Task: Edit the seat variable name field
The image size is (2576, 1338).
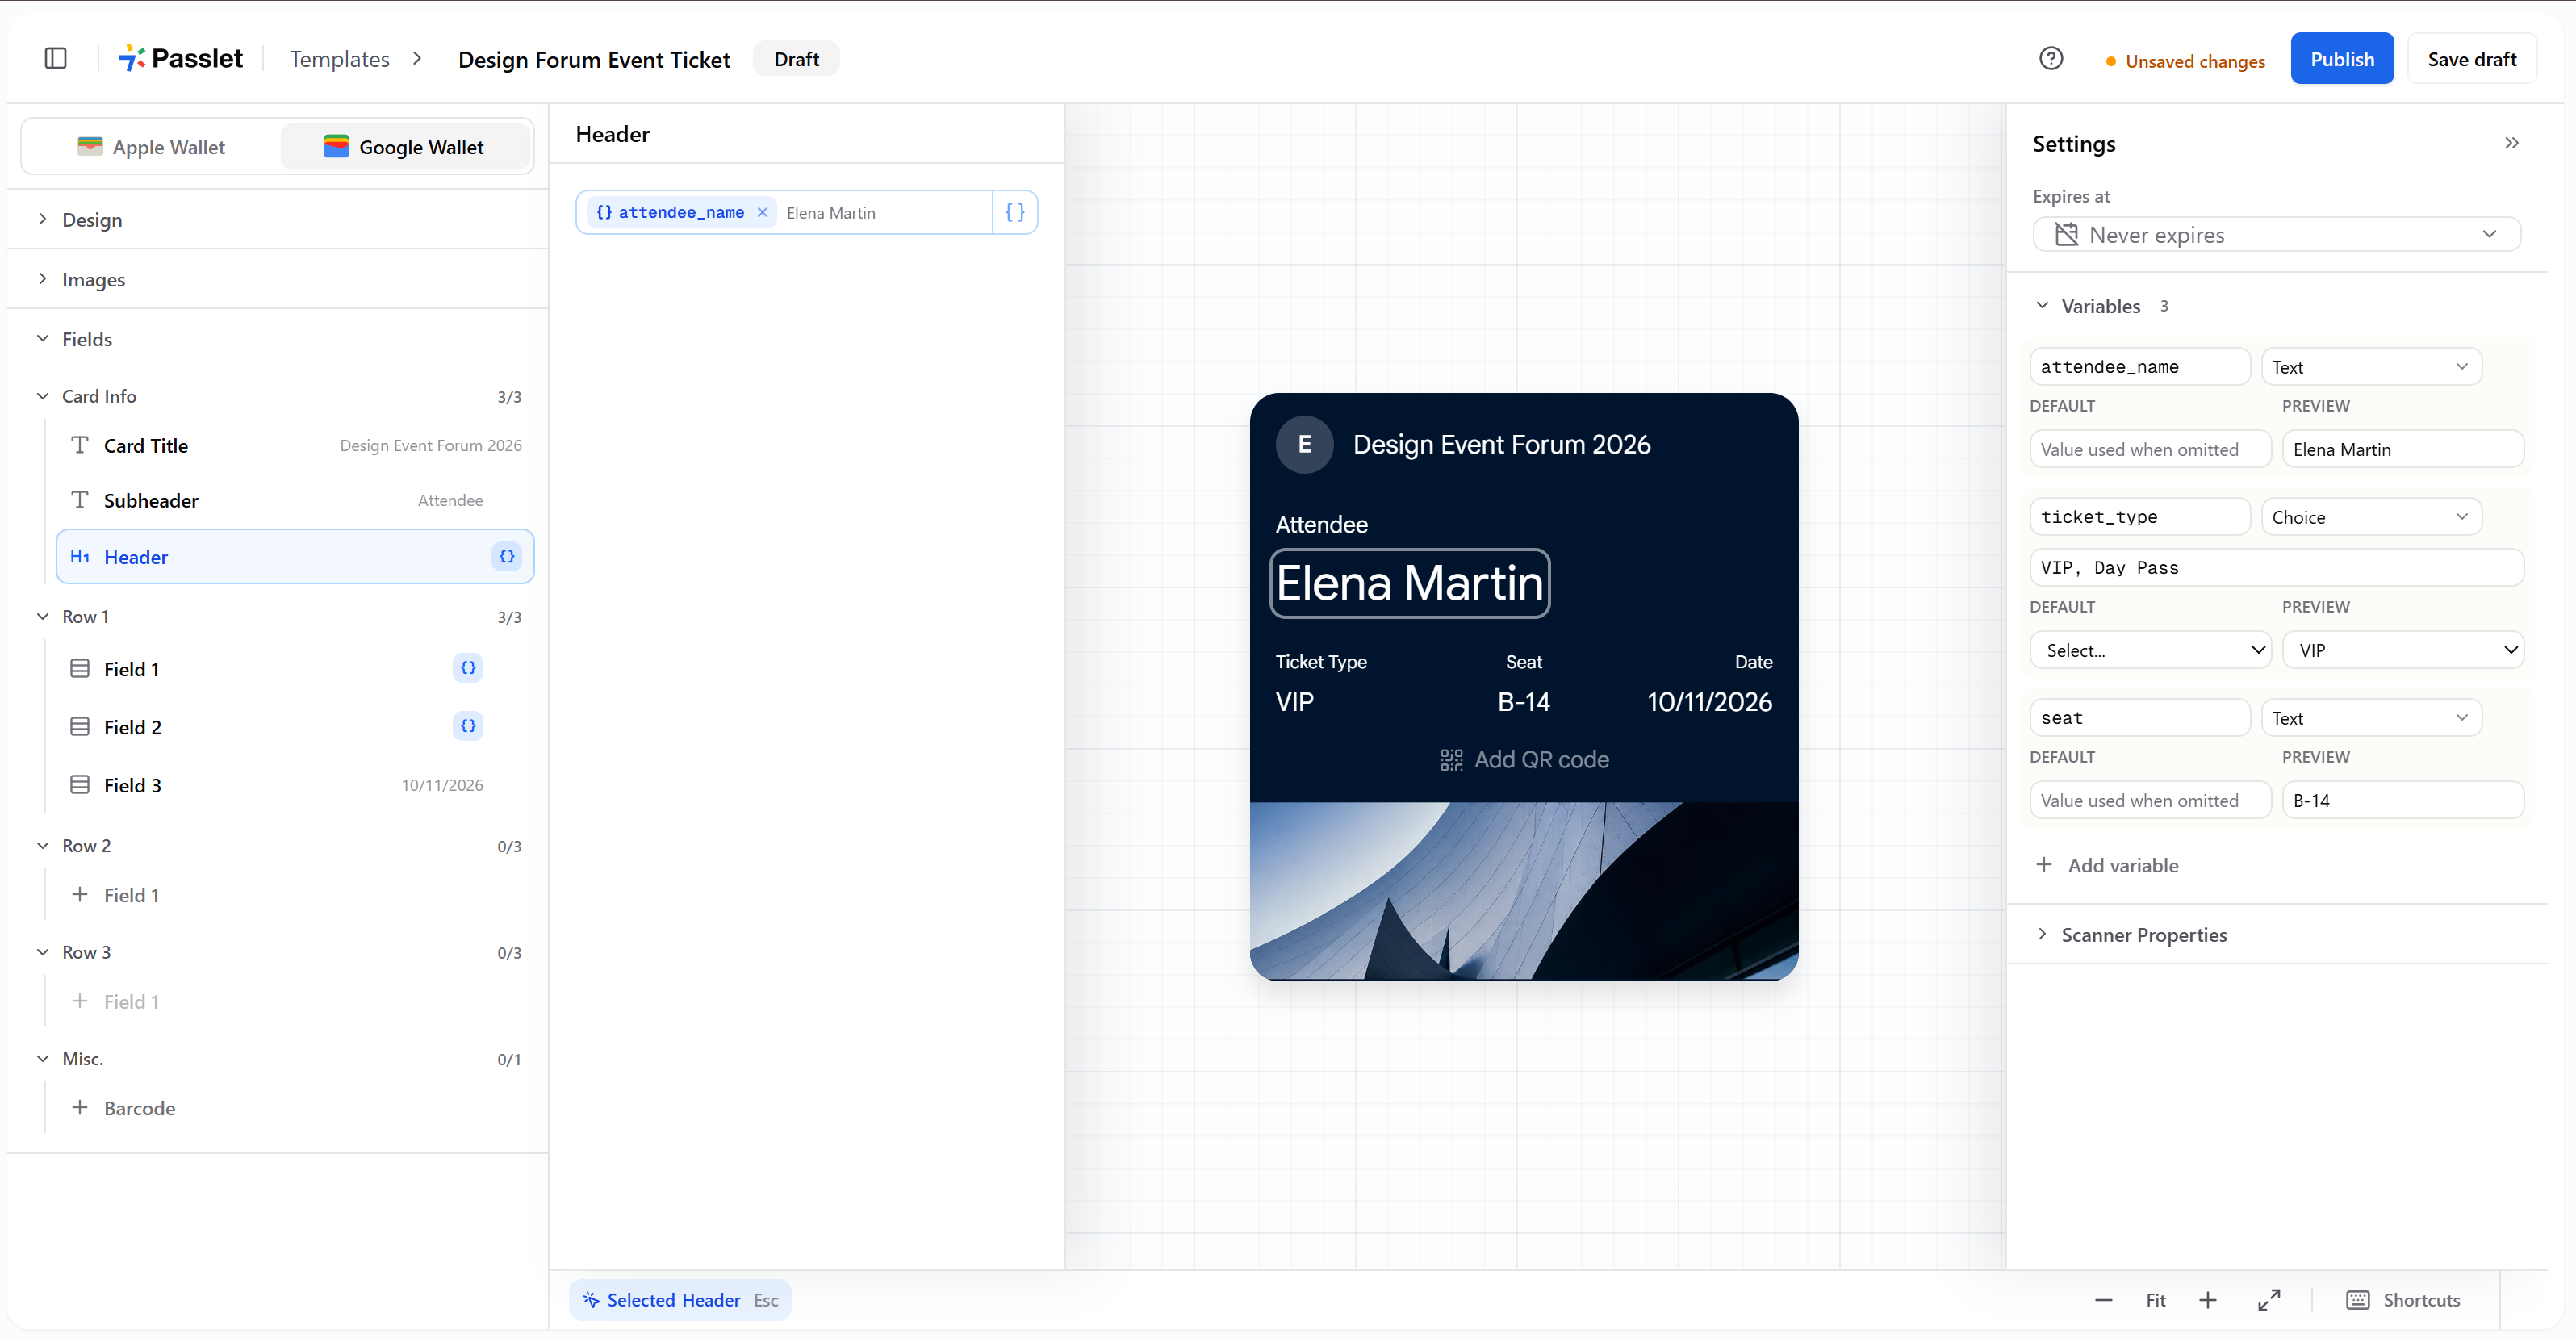Action: (x=2140, y=718)
